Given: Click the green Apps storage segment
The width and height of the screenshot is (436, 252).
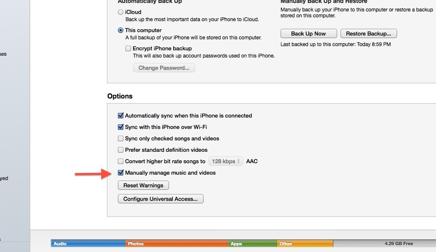Looking at the screenshot, I should click(253, 244).
